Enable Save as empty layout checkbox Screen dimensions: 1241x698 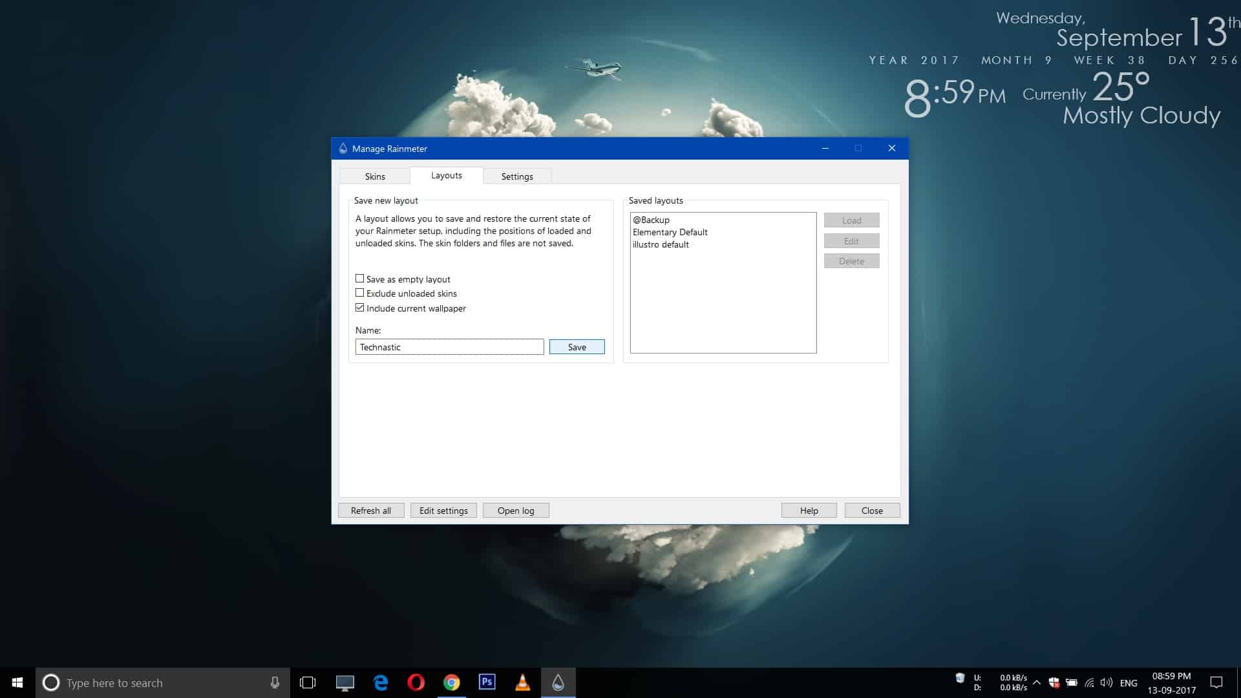(359, 279)
